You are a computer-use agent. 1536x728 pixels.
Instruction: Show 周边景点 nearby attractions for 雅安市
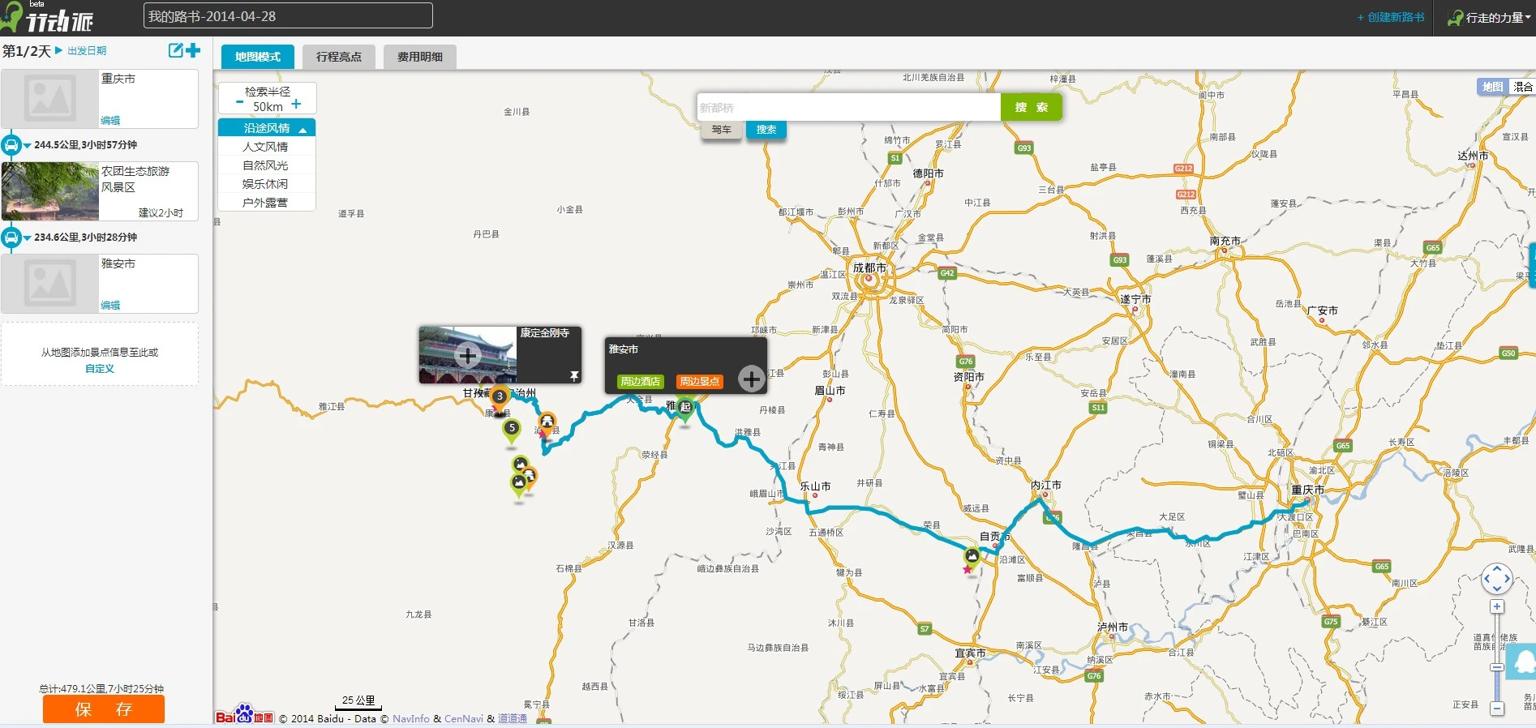pos(700,381)
